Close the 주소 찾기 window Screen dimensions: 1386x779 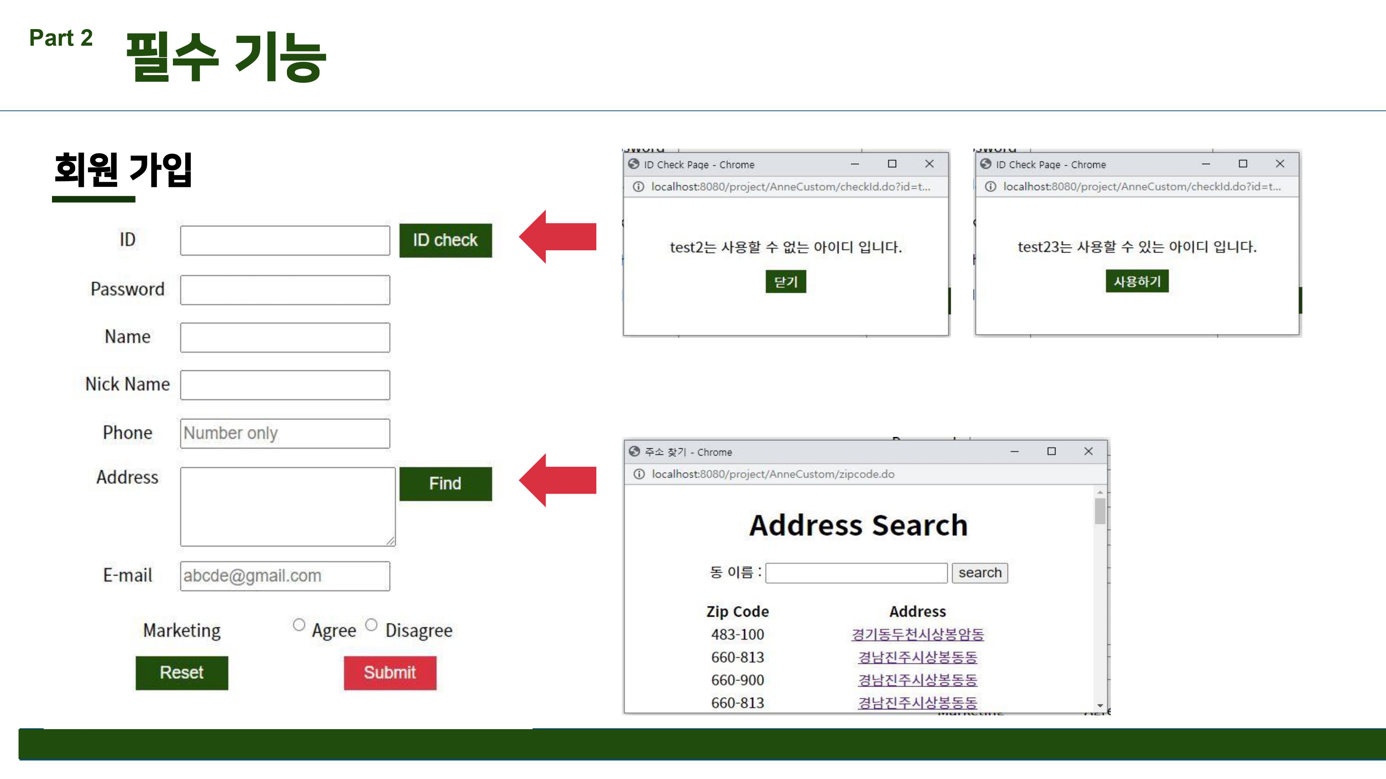1088,451
